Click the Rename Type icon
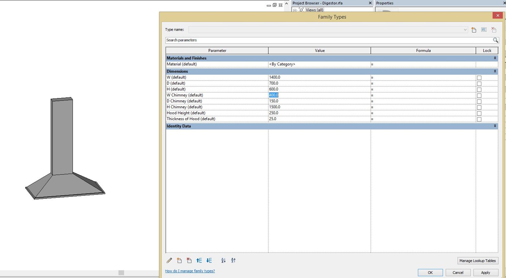 (484, 30)
